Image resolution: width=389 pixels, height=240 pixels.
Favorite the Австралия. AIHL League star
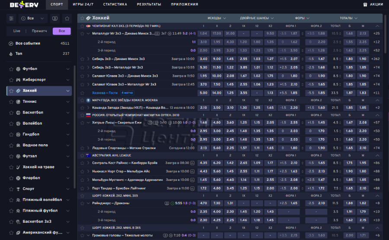(82, 155)
